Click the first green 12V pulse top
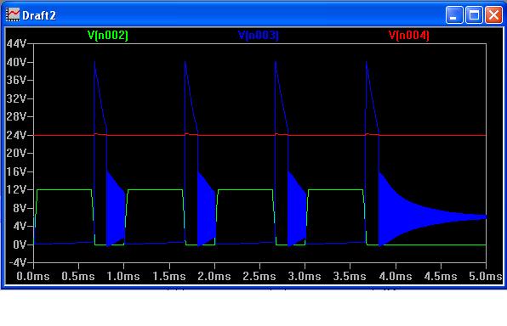The height and width of the screenshot is (326, 507). pyautogui.click(x=64, y=190)
